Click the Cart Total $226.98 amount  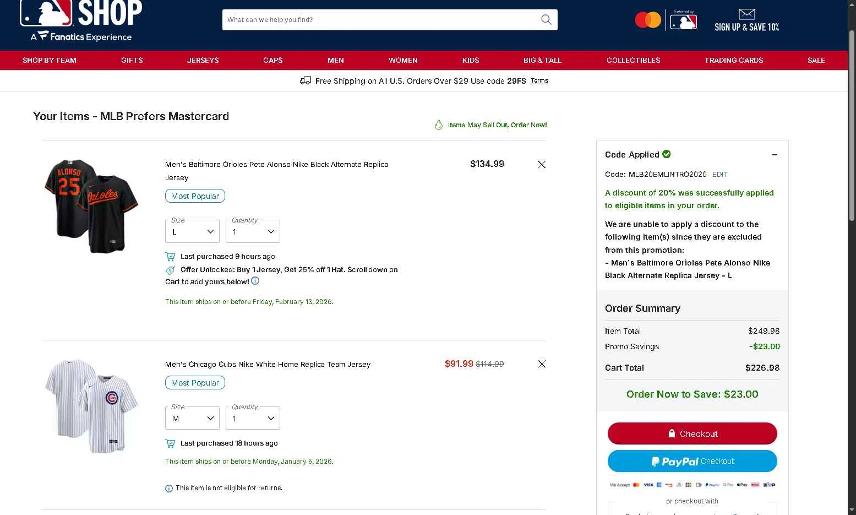762,367
